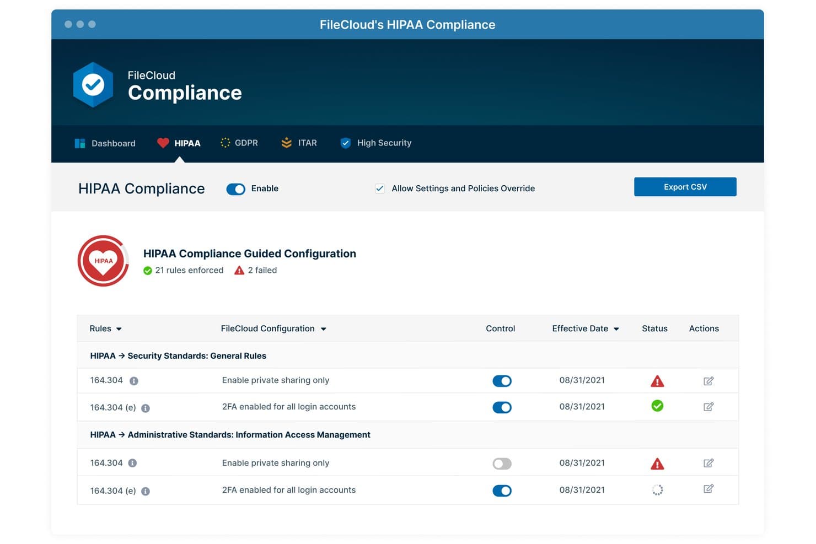Screen dimensions: 816x544
Task: Edit 164.304 rule under Information Access Management
Action: point(708,463)
